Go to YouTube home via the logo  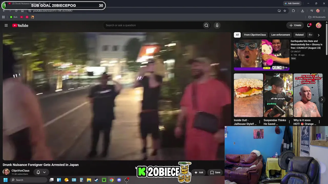[20, 25]
